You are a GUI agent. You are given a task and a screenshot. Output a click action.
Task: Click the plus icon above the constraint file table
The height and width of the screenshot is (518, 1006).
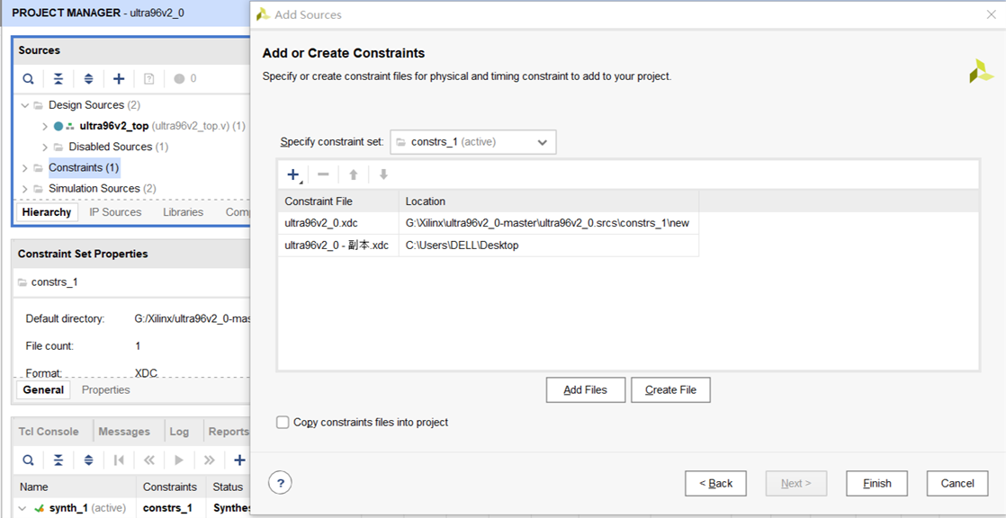(x=293, y=174)
